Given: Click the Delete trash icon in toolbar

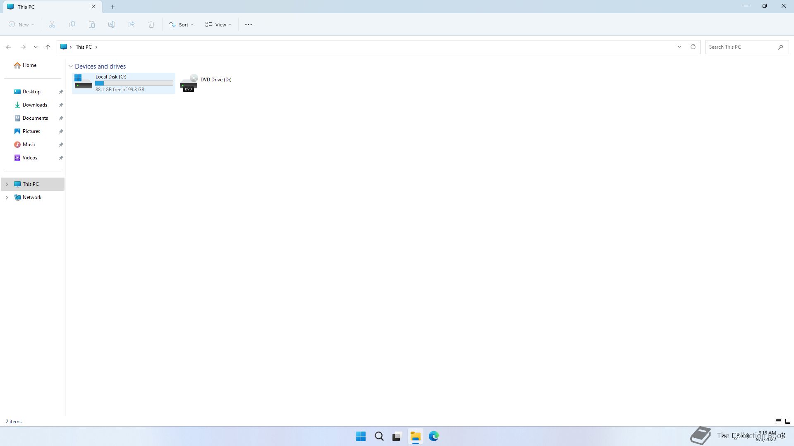Looking at the screenshot, I should tap(151, 25).
